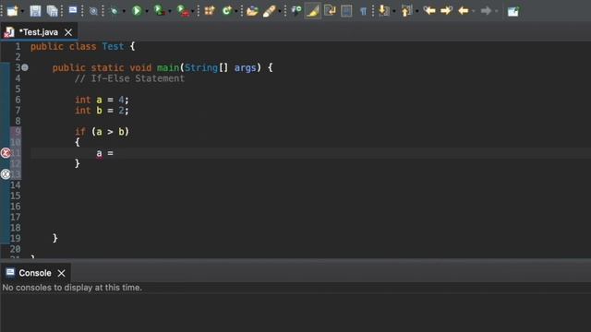The height and width of the screenshot is (332, 591).
Task: Open the New wizard dropdown arrow
Action: (x=22, y=11)
